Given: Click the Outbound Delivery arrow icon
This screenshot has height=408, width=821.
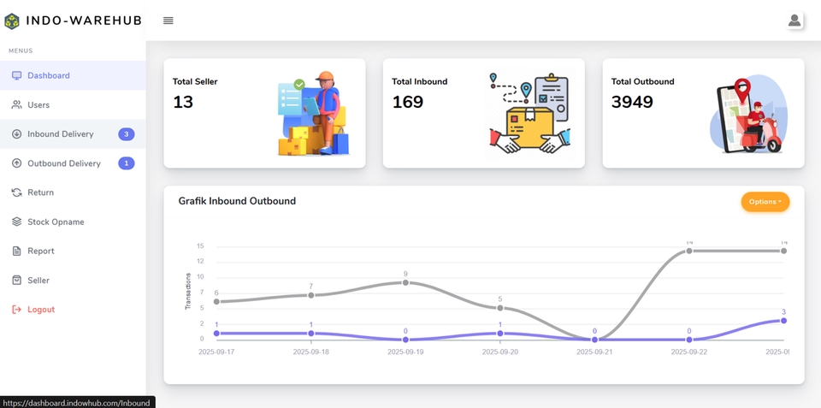Looking at the screenshot, I should tap(16, 163).
